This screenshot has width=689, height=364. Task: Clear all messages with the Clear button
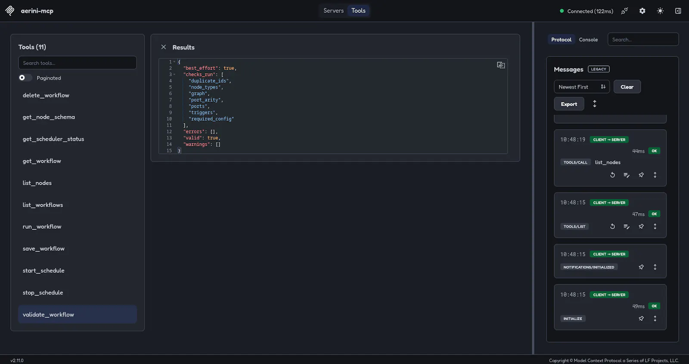tap(627, 87)
